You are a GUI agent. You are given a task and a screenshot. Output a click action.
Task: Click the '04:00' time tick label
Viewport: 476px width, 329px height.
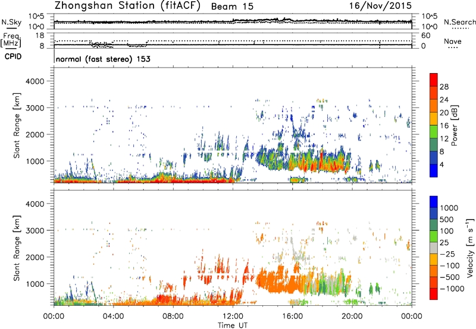click(x=113, y=317)
